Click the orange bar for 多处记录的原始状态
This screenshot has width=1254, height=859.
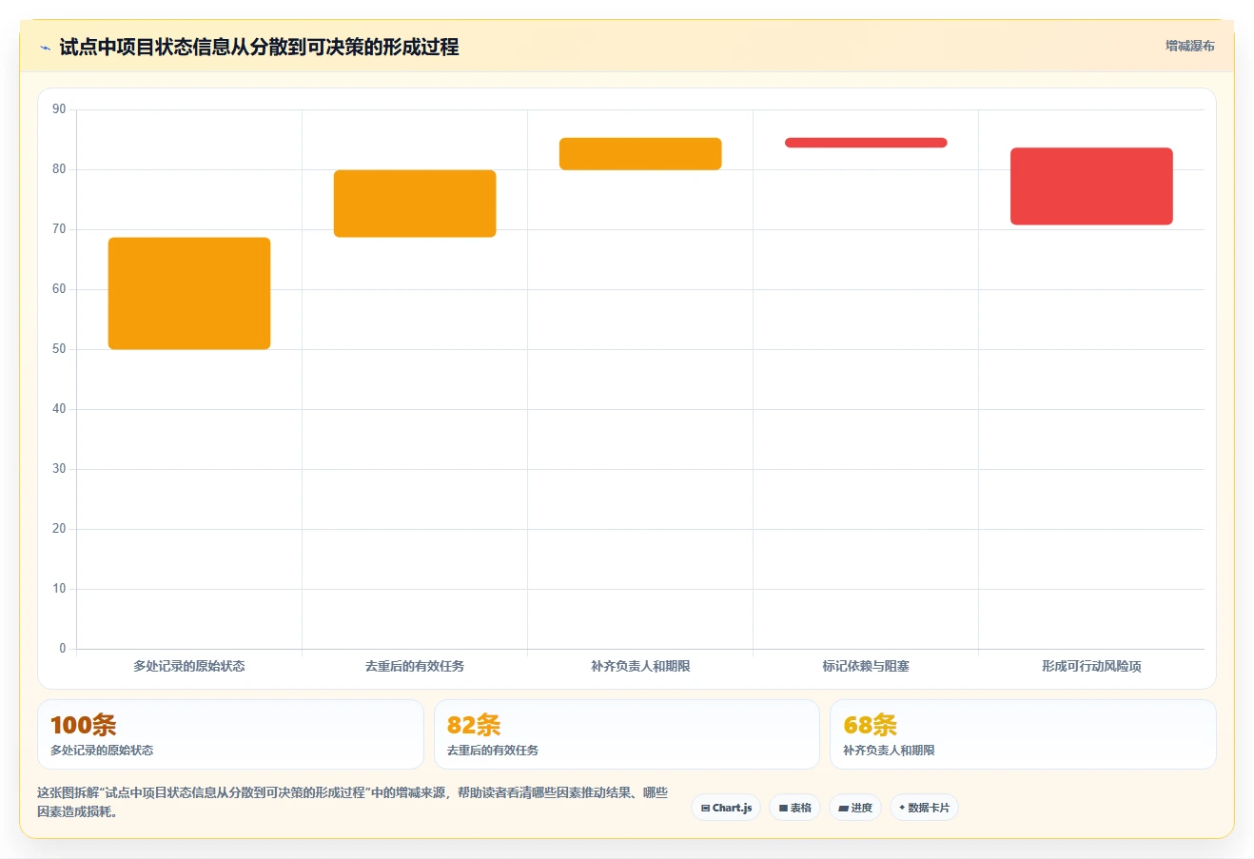click(189, 293)
